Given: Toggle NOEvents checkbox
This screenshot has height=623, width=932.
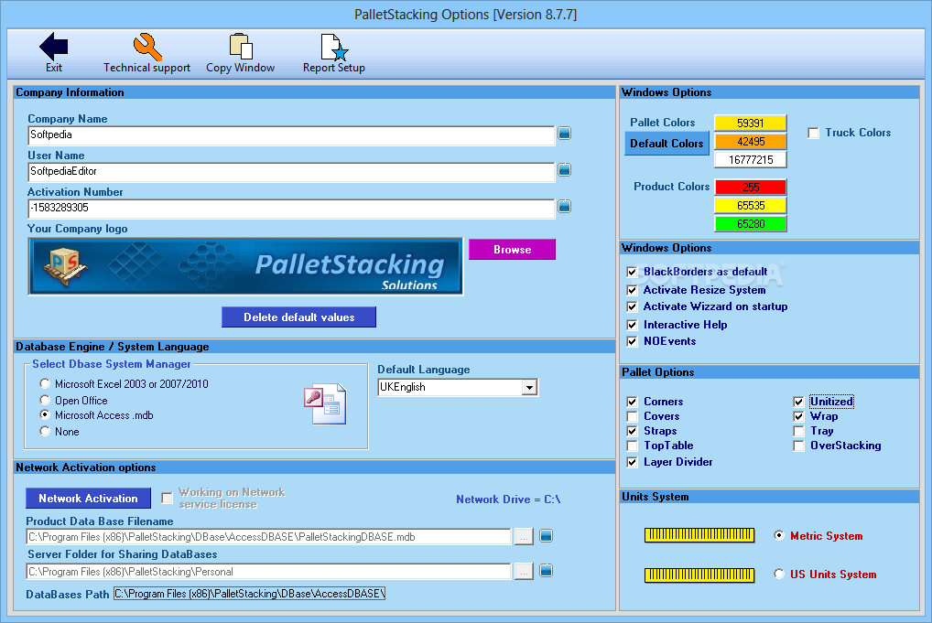Looking at the screenshot, I should click(632, 341).
